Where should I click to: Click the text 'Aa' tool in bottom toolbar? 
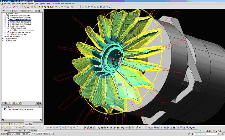tap(17, 128)
